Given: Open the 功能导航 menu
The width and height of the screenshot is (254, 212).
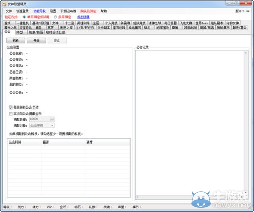Looking at the screenshot, I should tap(39, 11).
